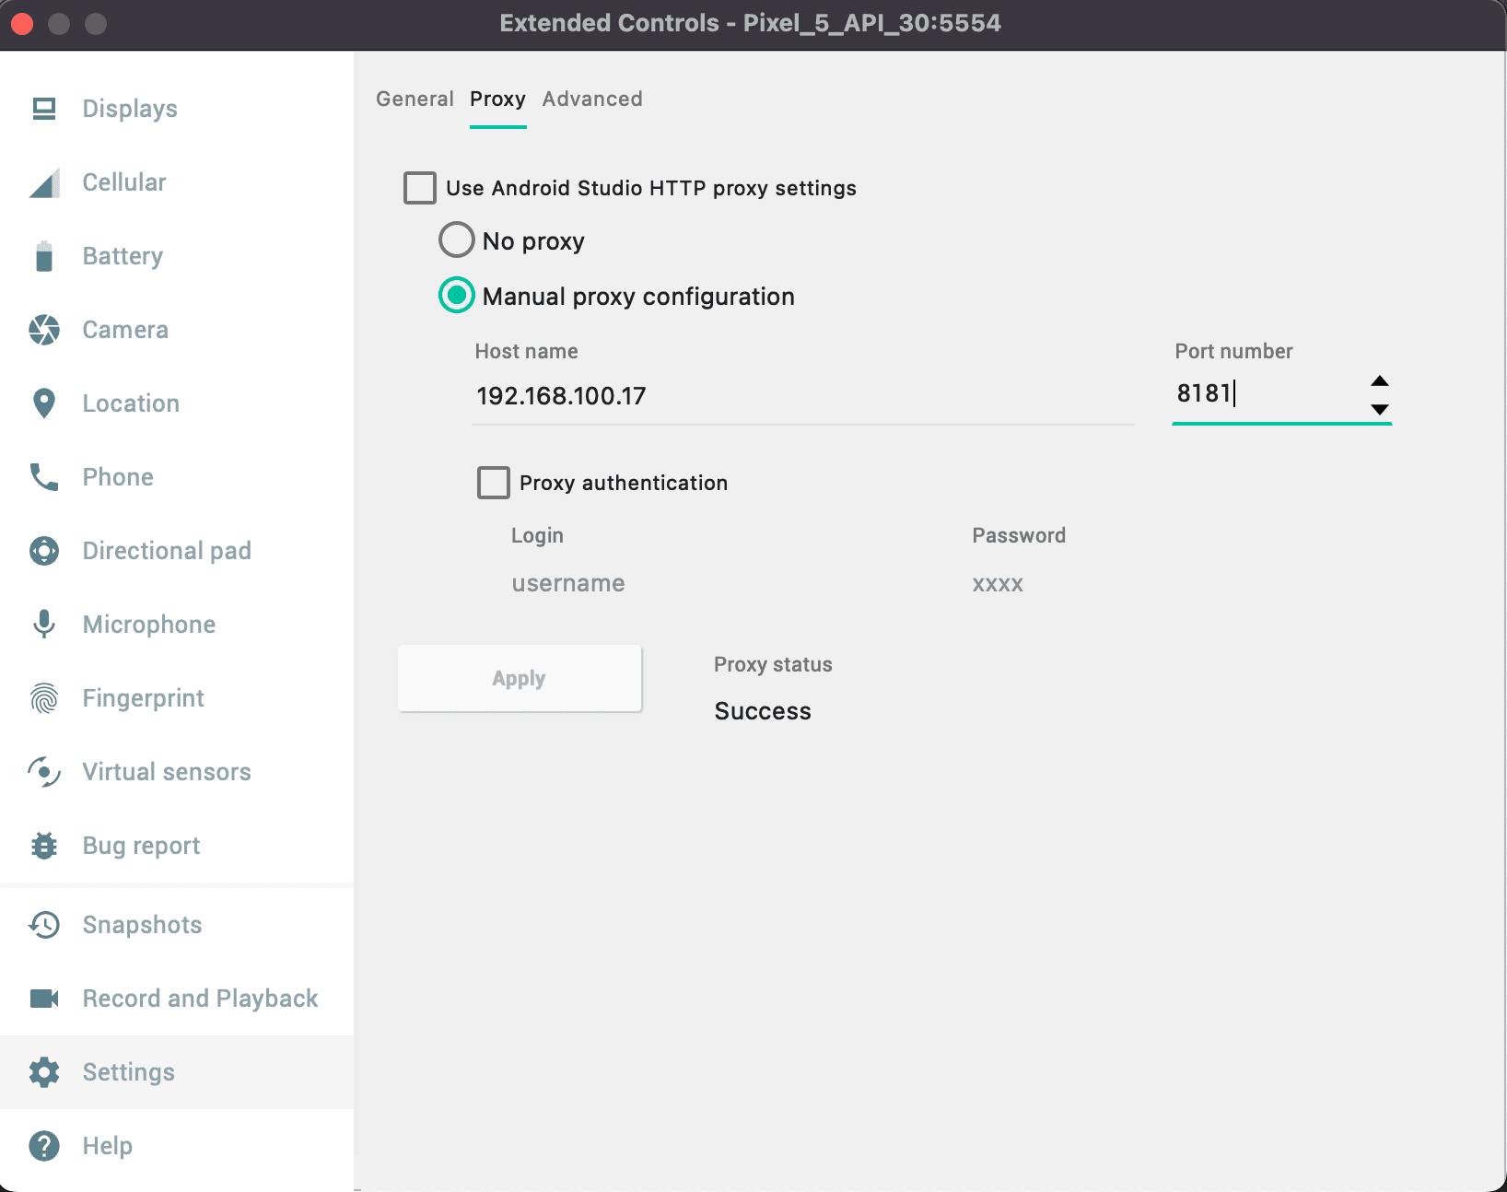Image resolution: width=1507 pixels, height=1192 pixels.
Task: Switch to the General tab
Action: [415, 99]
